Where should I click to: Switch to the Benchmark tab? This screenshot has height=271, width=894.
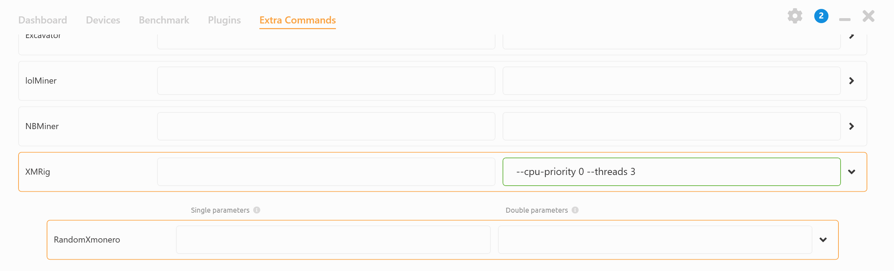click(x=163, y=20)
